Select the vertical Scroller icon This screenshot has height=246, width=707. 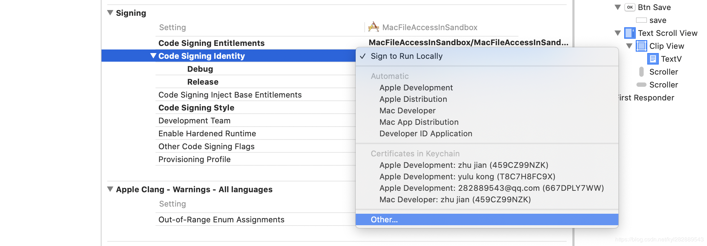(641, 72)
